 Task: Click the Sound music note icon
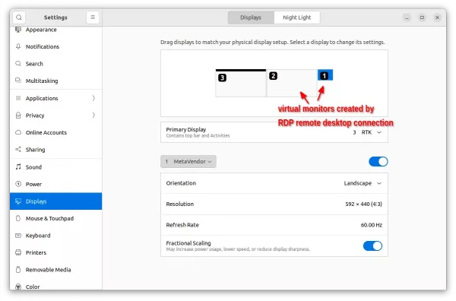pos(18,167)
